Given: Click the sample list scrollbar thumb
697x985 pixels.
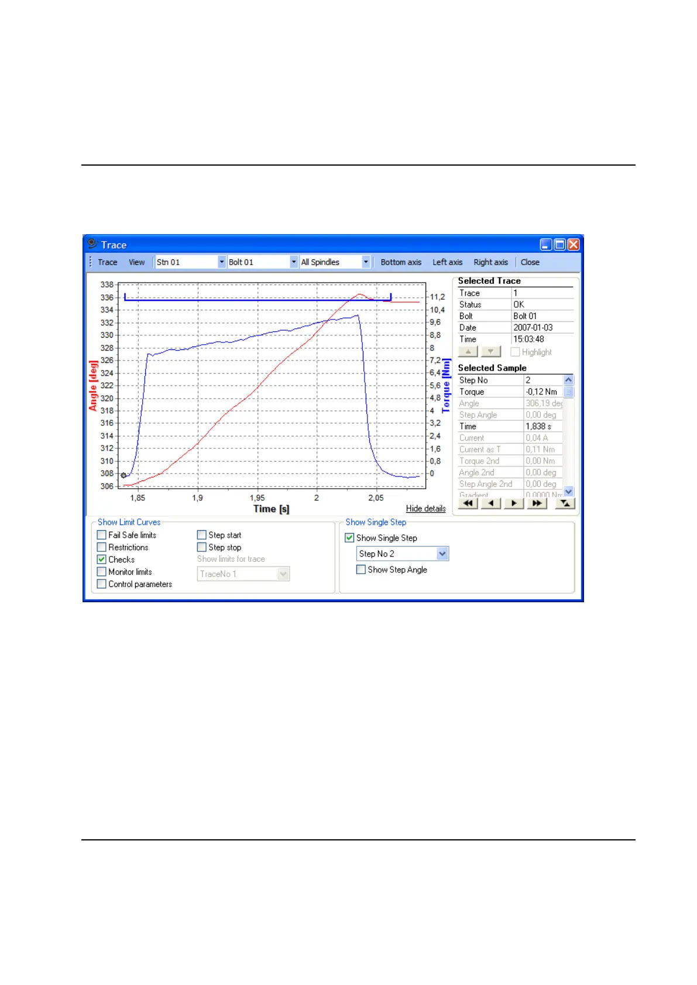Looking at the screenshot, I should [x=569, y=392].
